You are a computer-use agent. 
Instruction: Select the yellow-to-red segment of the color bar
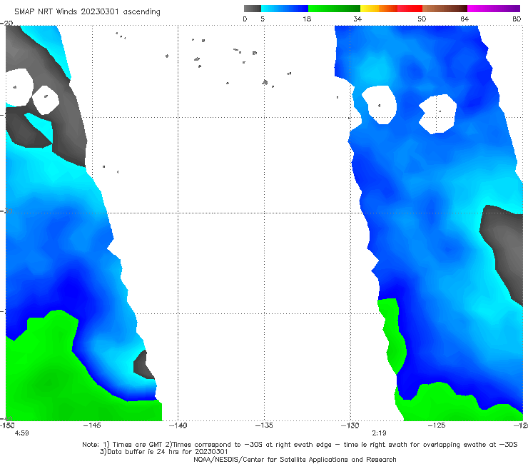[x=391, y=9]
